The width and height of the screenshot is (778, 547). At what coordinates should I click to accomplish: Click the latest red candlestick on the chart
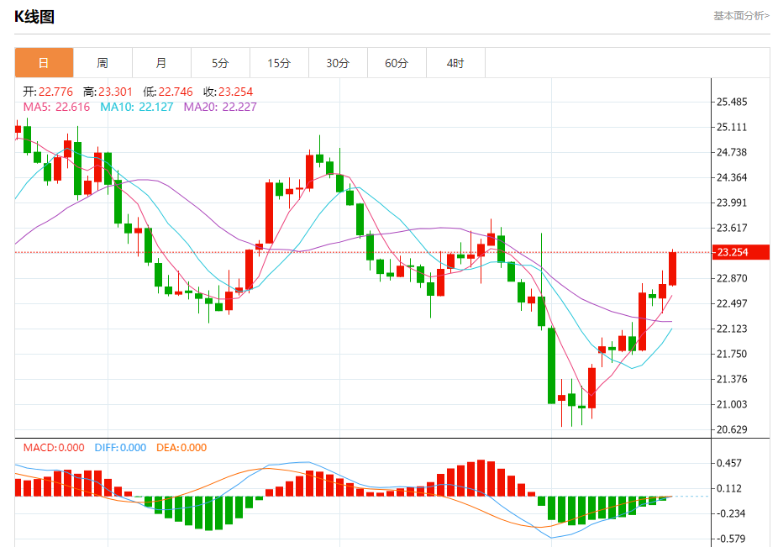point(673,269)
